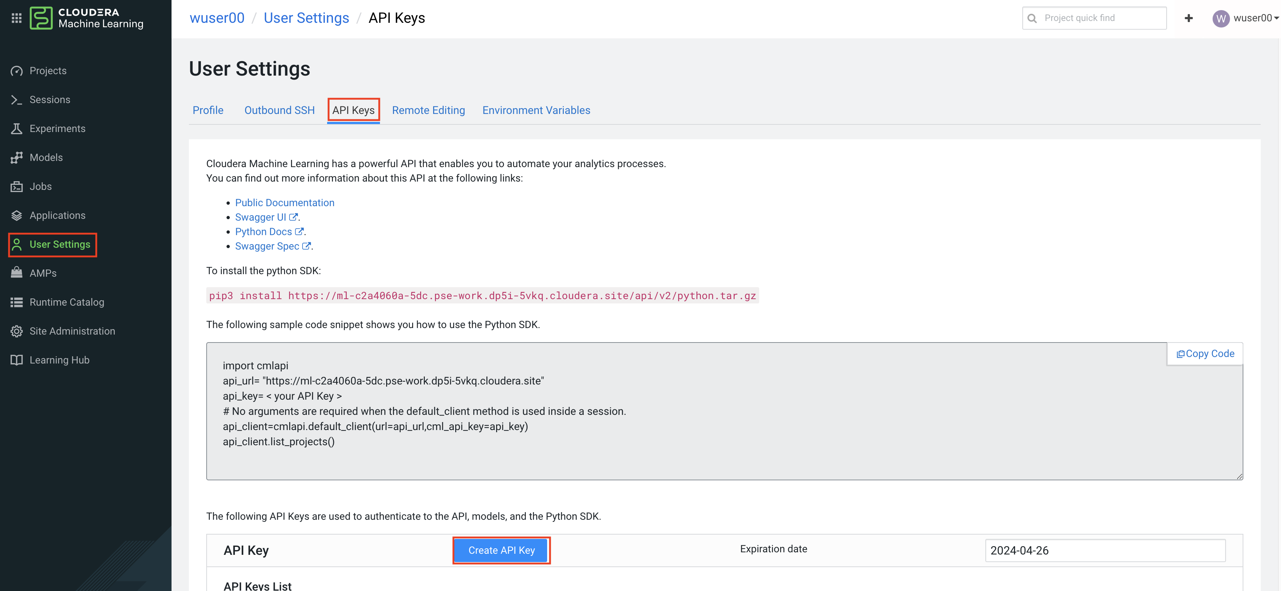Click the Copy Code button
This screenshot has height=591, width=1281.
(x=1205, y=353)
